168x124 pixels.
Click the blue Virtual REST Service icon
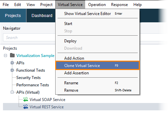26,107
